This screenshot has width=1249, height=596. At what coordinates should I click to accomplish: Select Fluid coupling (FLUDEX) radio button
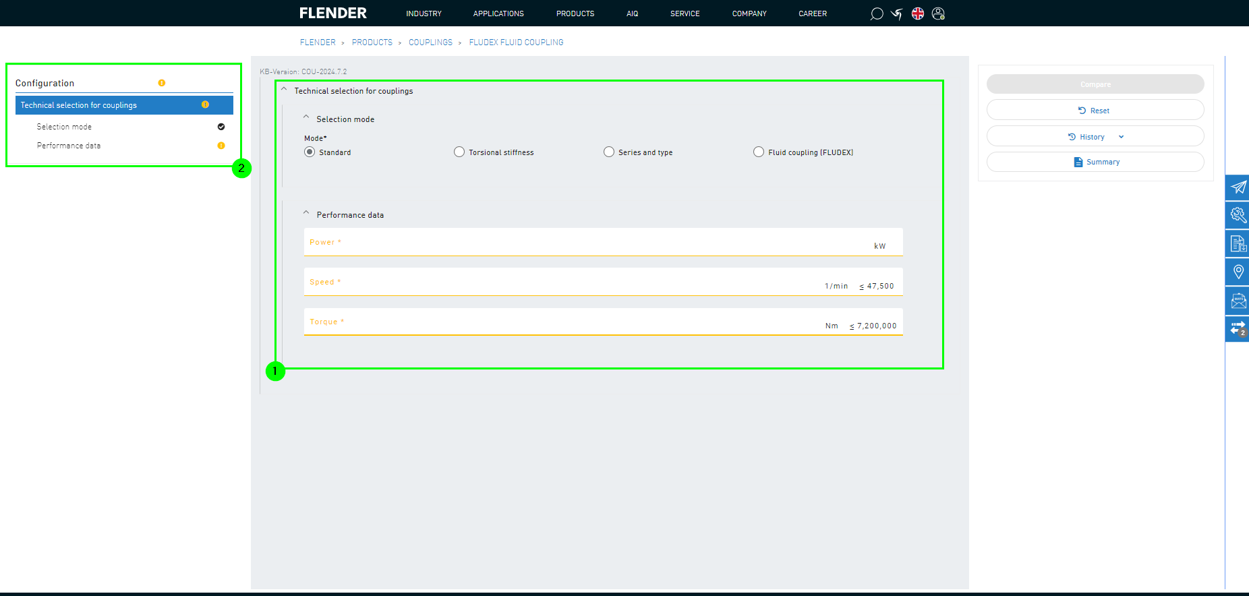coord(759,152)
